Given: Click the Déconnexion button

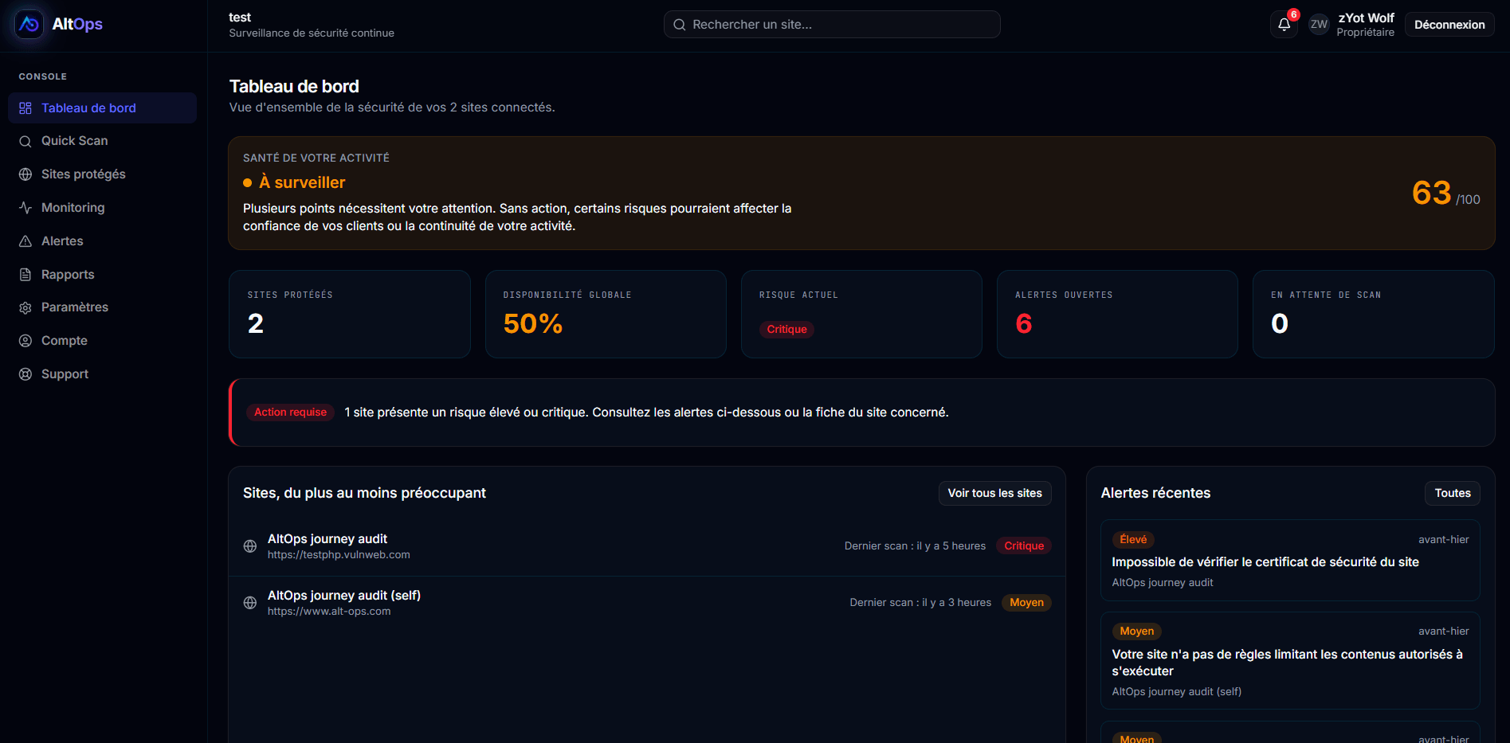Looking at the screenshot, I should click(x=1449, y=25).
